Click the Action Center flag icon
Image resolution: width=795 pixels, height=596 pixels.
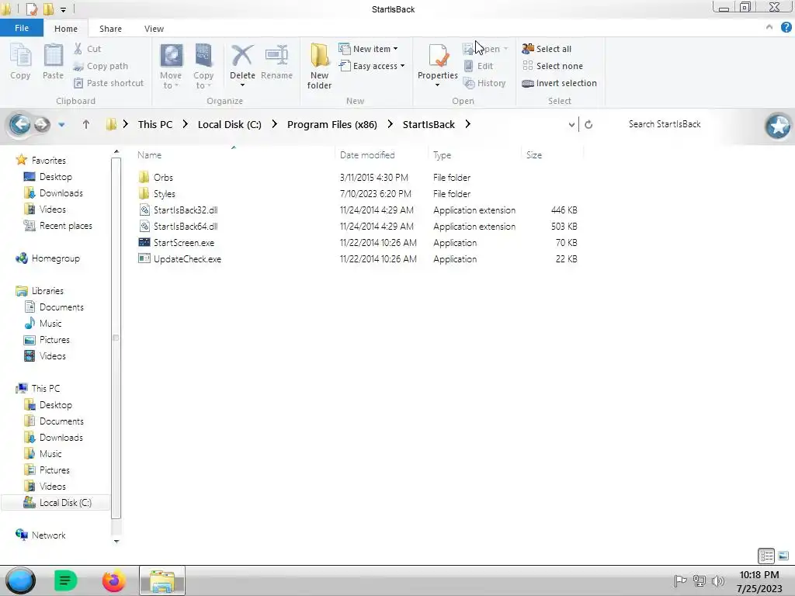[x=680, y=580]
